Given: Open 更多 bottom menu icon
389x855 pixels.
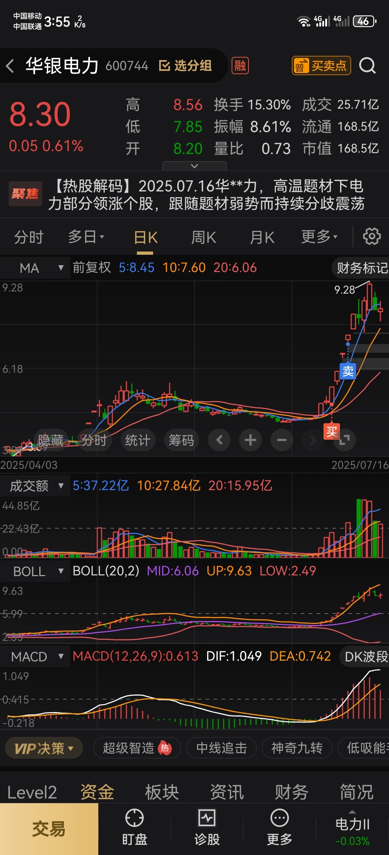Looking at the screenshot, I should coord(280,828).
